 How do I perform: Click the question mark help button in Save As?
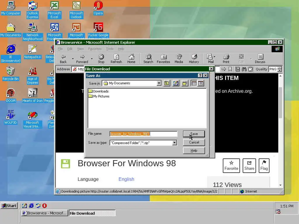click(x=200, y=76)
